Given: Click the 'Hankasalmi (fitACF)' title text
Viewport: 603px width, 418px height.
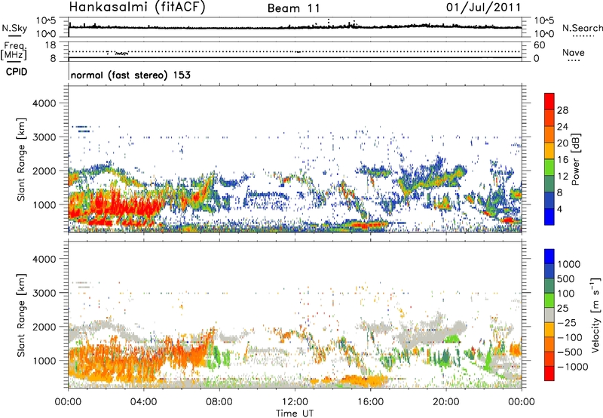Looking at the screenshot, I should (137, 8).
